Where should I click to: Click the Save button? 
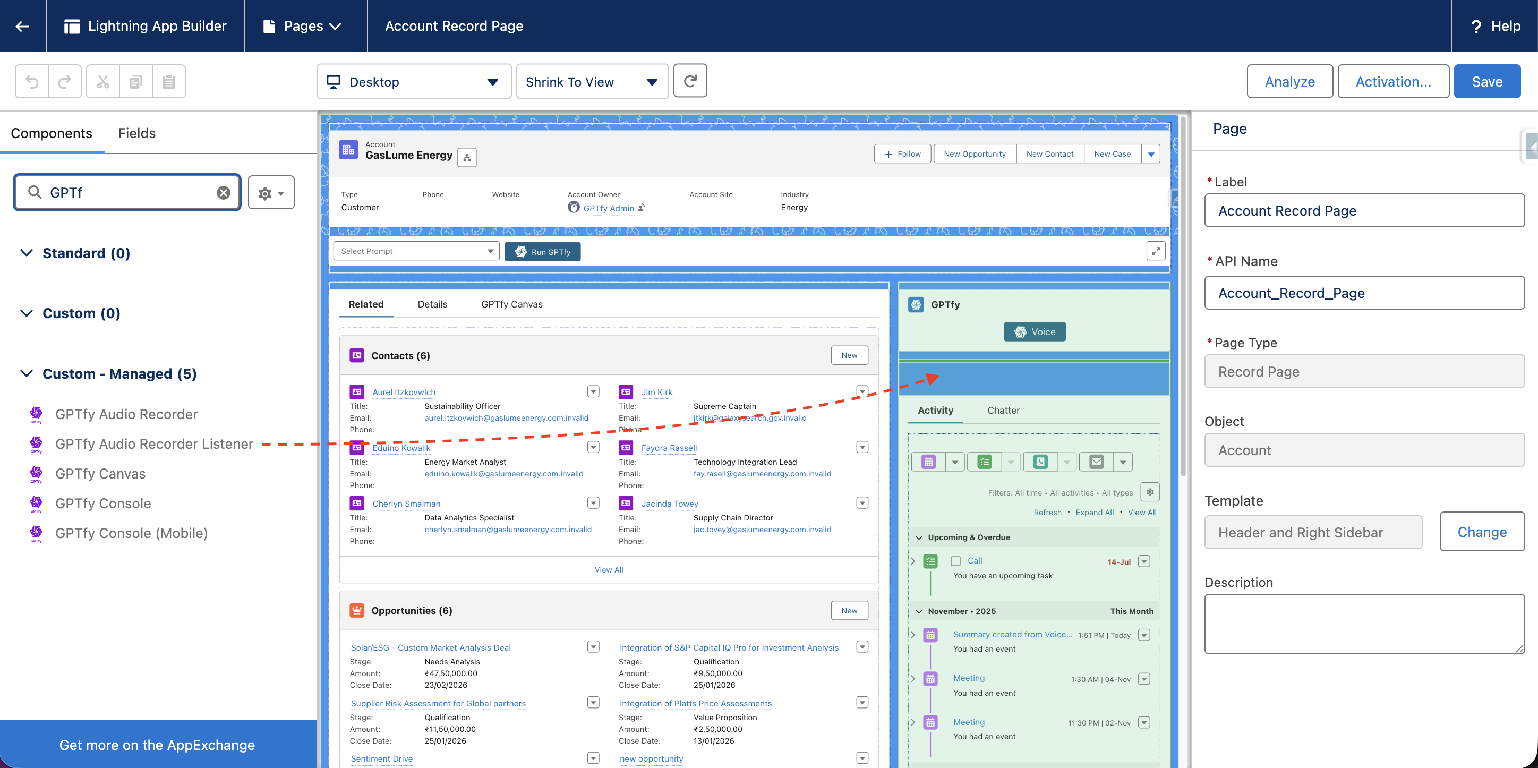[1486, 81]
